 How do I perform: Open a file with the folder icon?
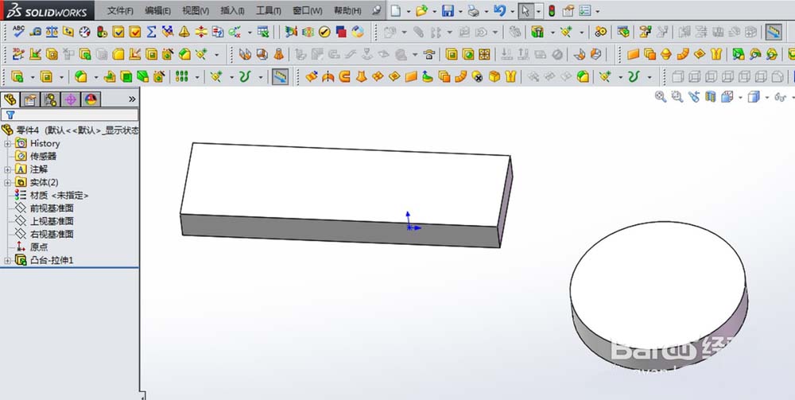click(x=421, y=10)
